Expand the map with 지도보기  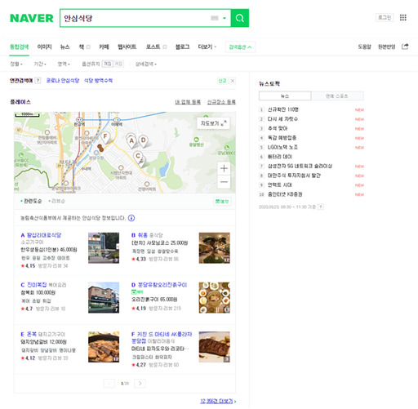[213, 123]
